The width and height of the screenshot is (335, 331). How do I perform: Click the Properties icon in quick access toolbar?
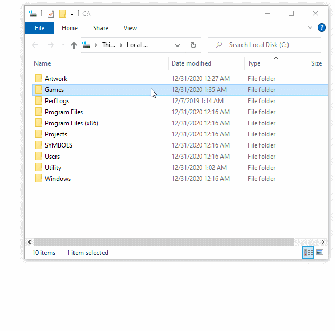[50, 14]
